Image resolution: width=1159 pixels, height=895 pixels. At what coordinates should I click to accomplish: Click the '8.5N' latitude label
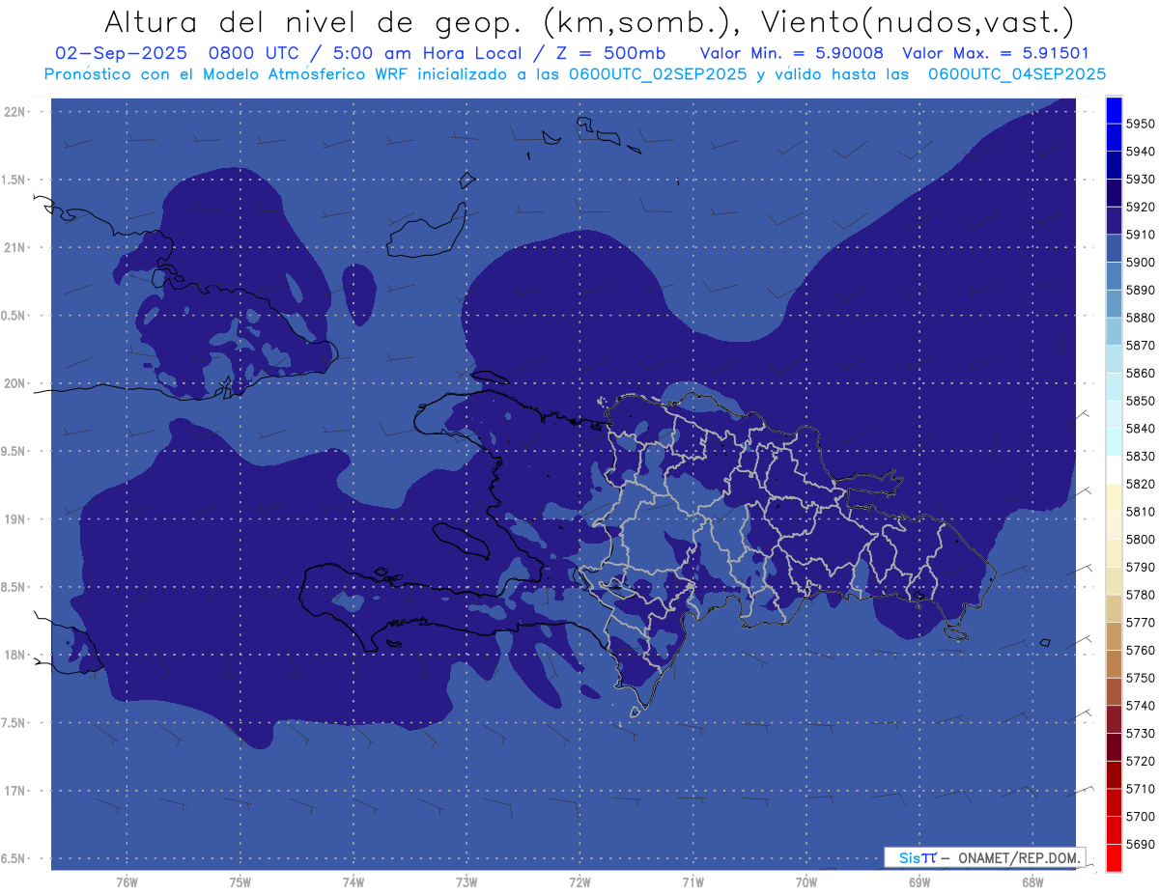(14, 587)
